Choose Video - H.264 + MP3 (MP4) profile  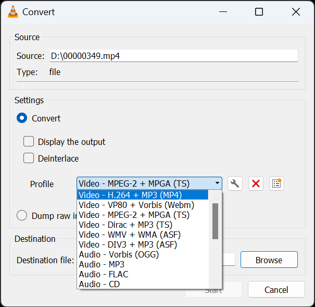pos(143,195)
